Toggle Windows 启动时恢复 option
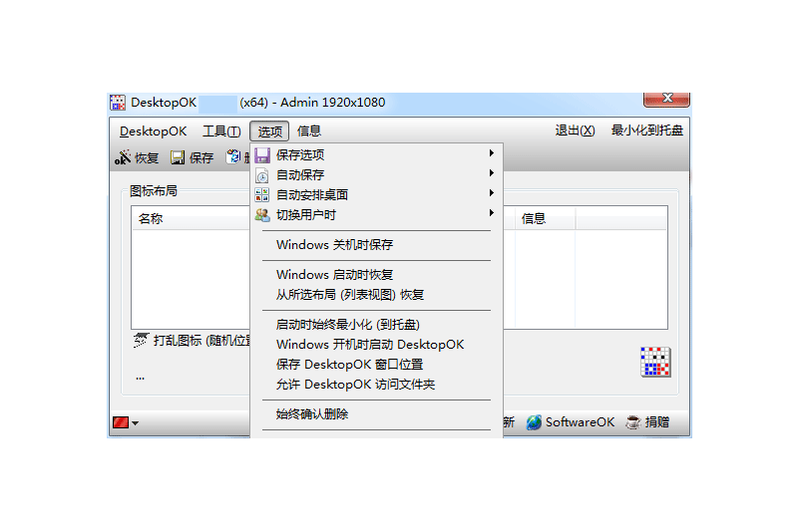The width and height of the screenshot is (798, 531). [334, 275]
